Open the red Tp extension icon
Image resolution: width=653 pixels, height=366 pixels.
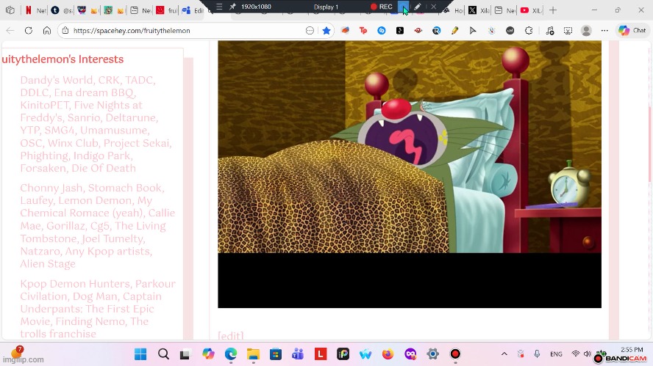pos(363,30)
